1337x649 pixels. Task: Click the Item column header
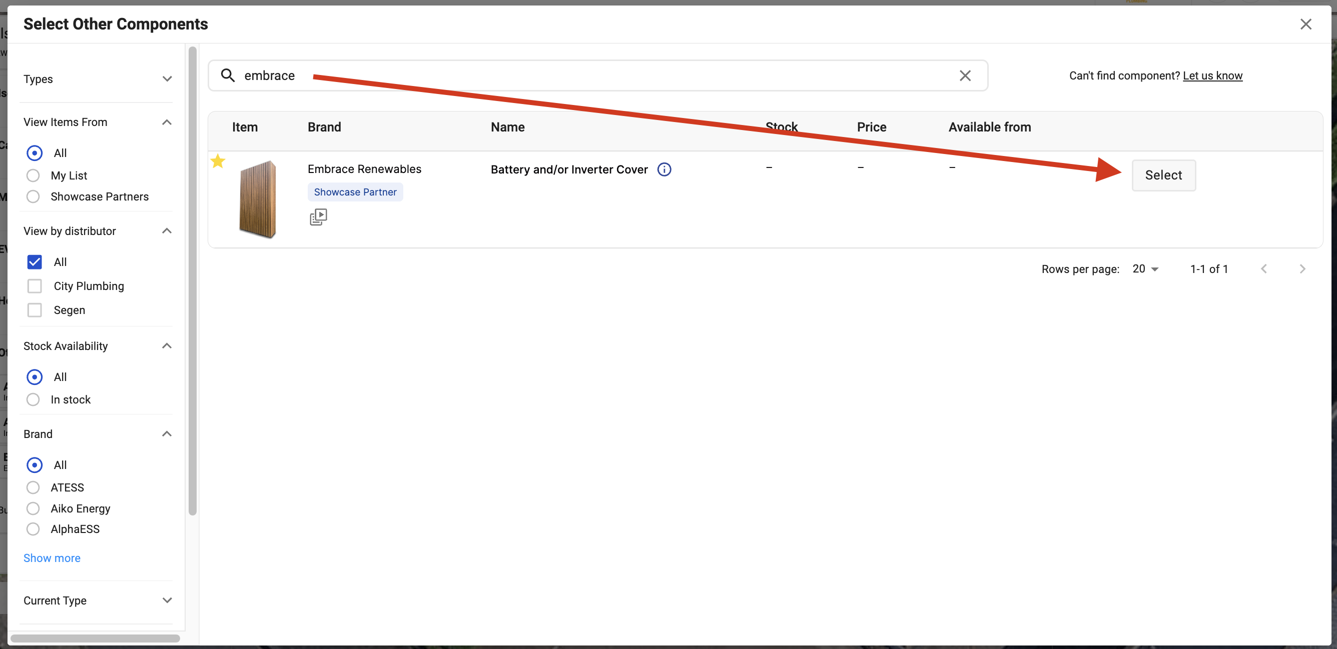245,127
